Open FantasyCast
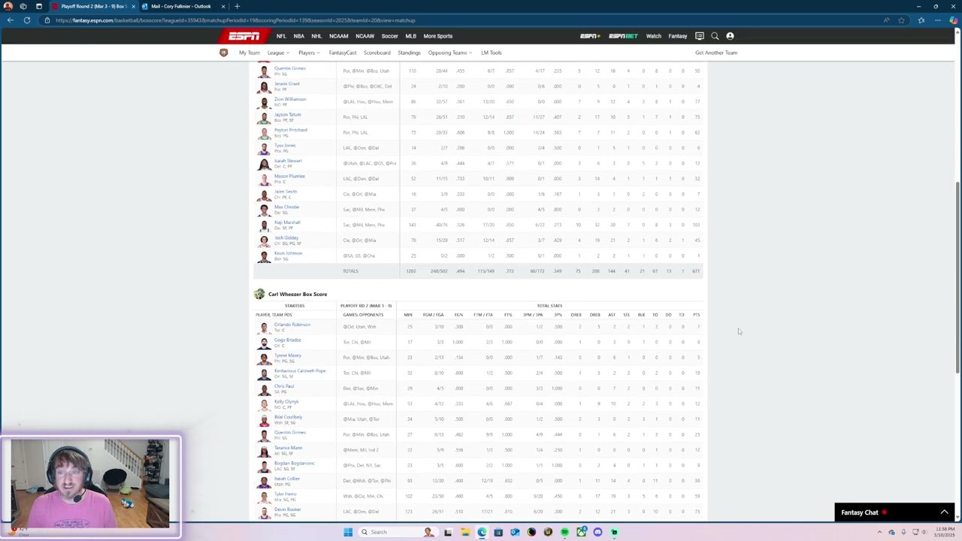 343,53
